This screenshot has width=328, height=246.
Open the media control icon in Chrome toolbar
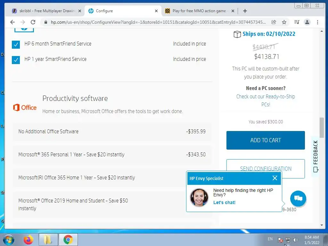[x=297, y=22]
